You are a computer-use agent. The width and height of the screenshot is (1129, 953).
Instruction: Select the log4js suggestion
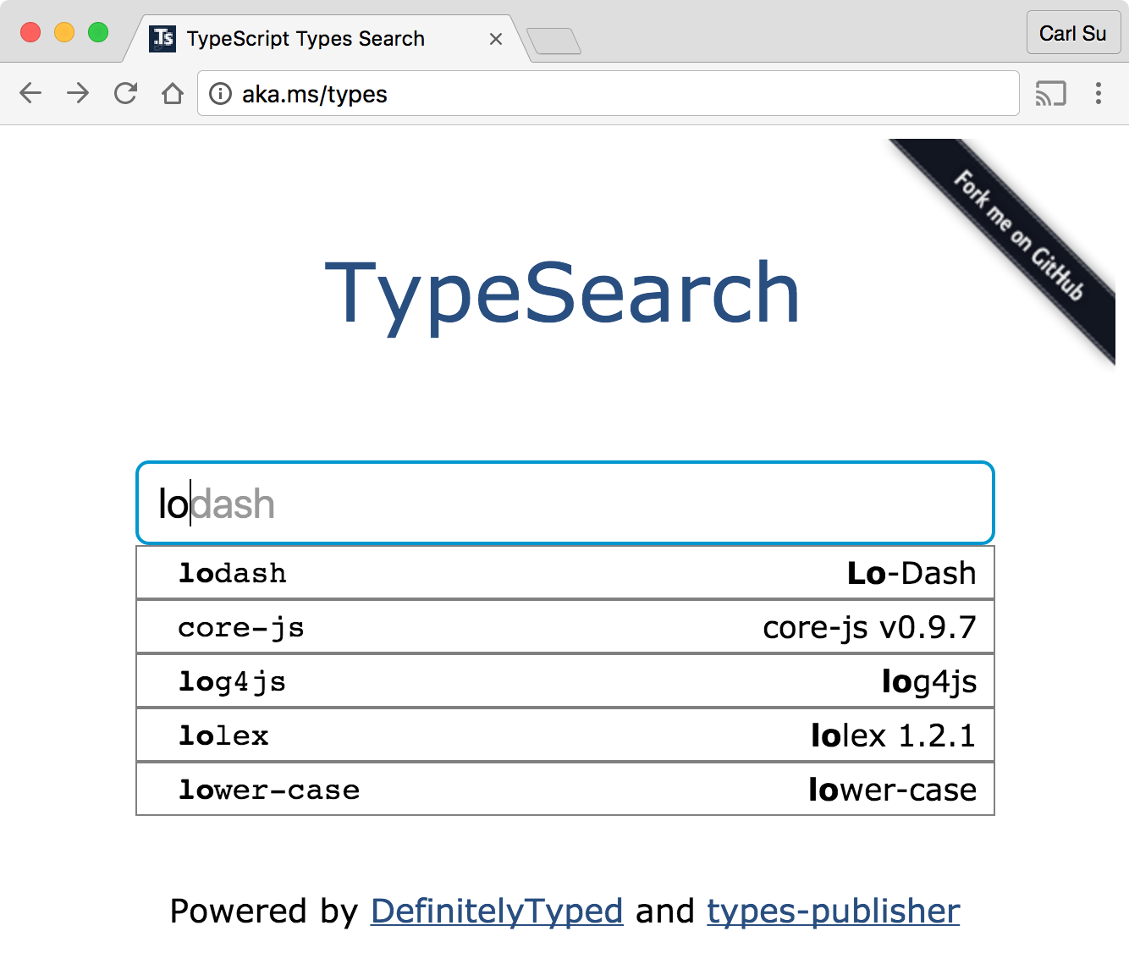[564, 681]
